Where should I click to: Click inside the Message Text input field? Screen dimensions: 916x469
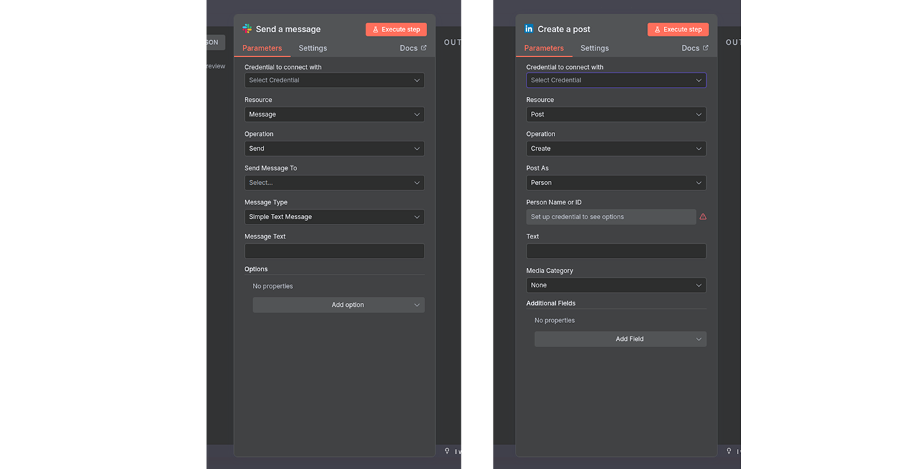tap(334, 251)
